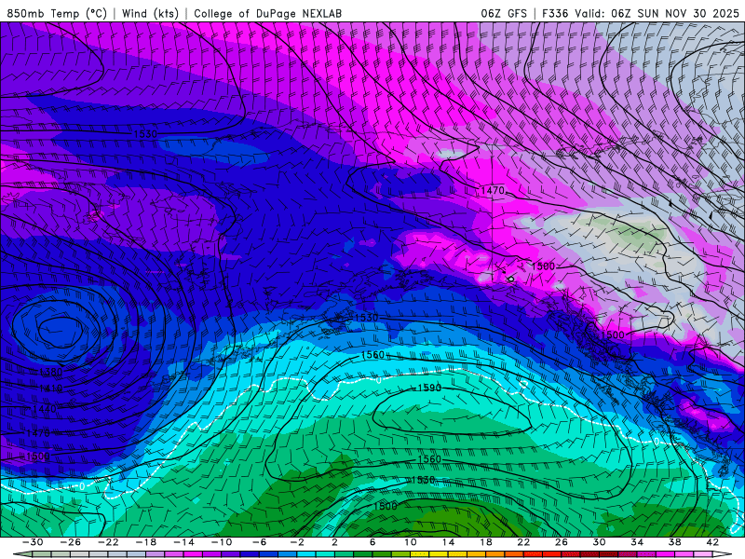Select the white 0 isotherm label near 1590

tap(378, 380)
